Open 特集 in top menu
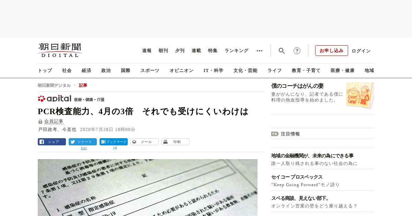Viewport: 412px width, 216px height. click(213, 51)
